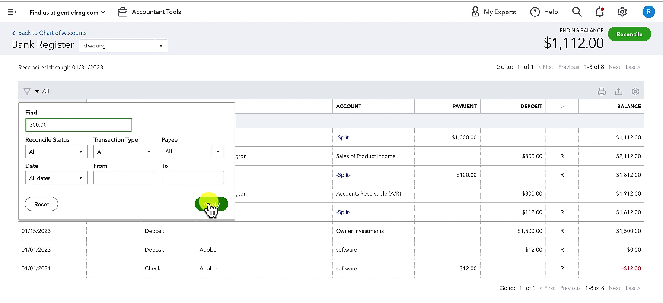Export register using the export icon
The height and width of the screenshot is (303, 663).
[x=618, y=92]
